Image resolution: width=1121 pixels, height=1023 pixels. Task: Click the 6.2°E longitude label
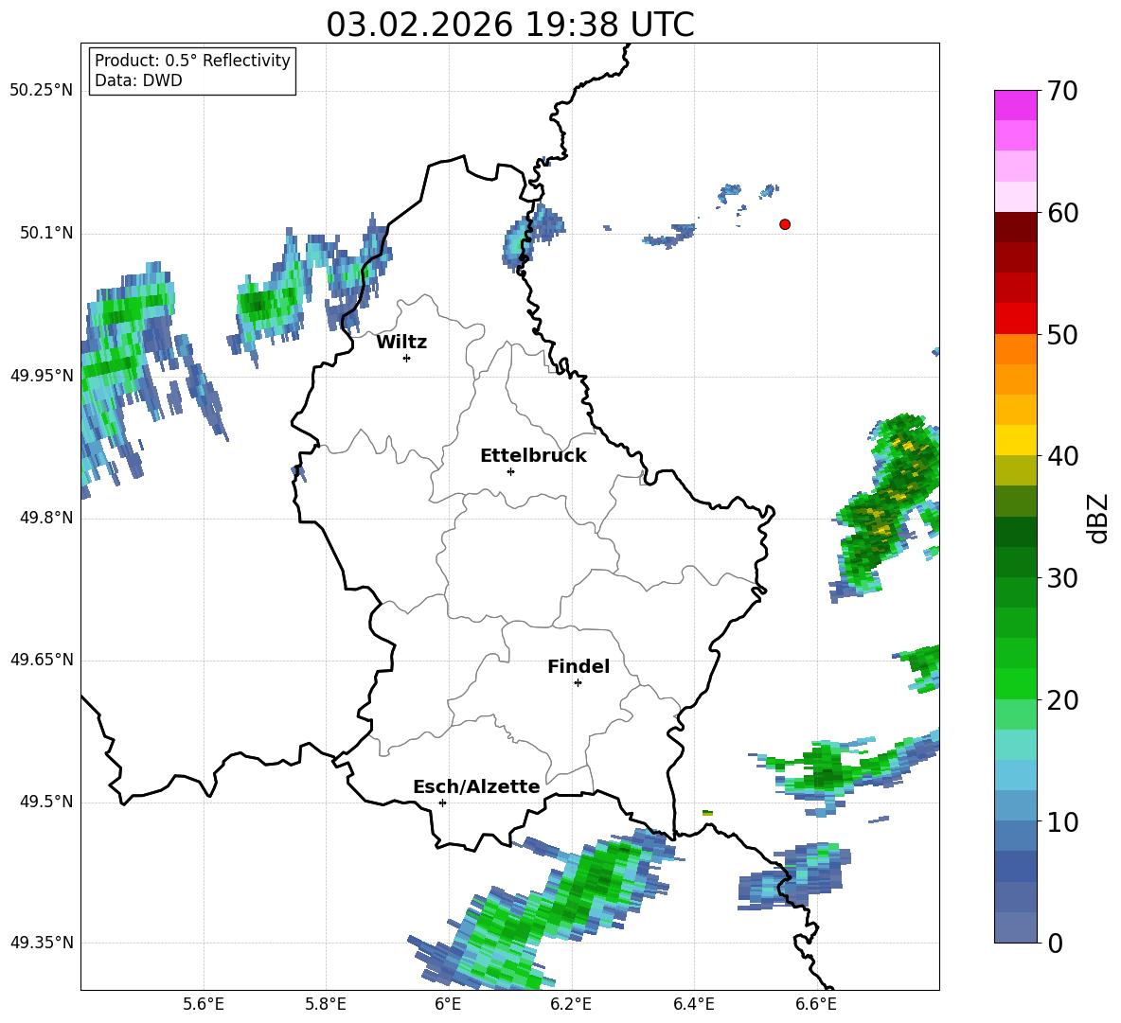[x=571, y=1004]
